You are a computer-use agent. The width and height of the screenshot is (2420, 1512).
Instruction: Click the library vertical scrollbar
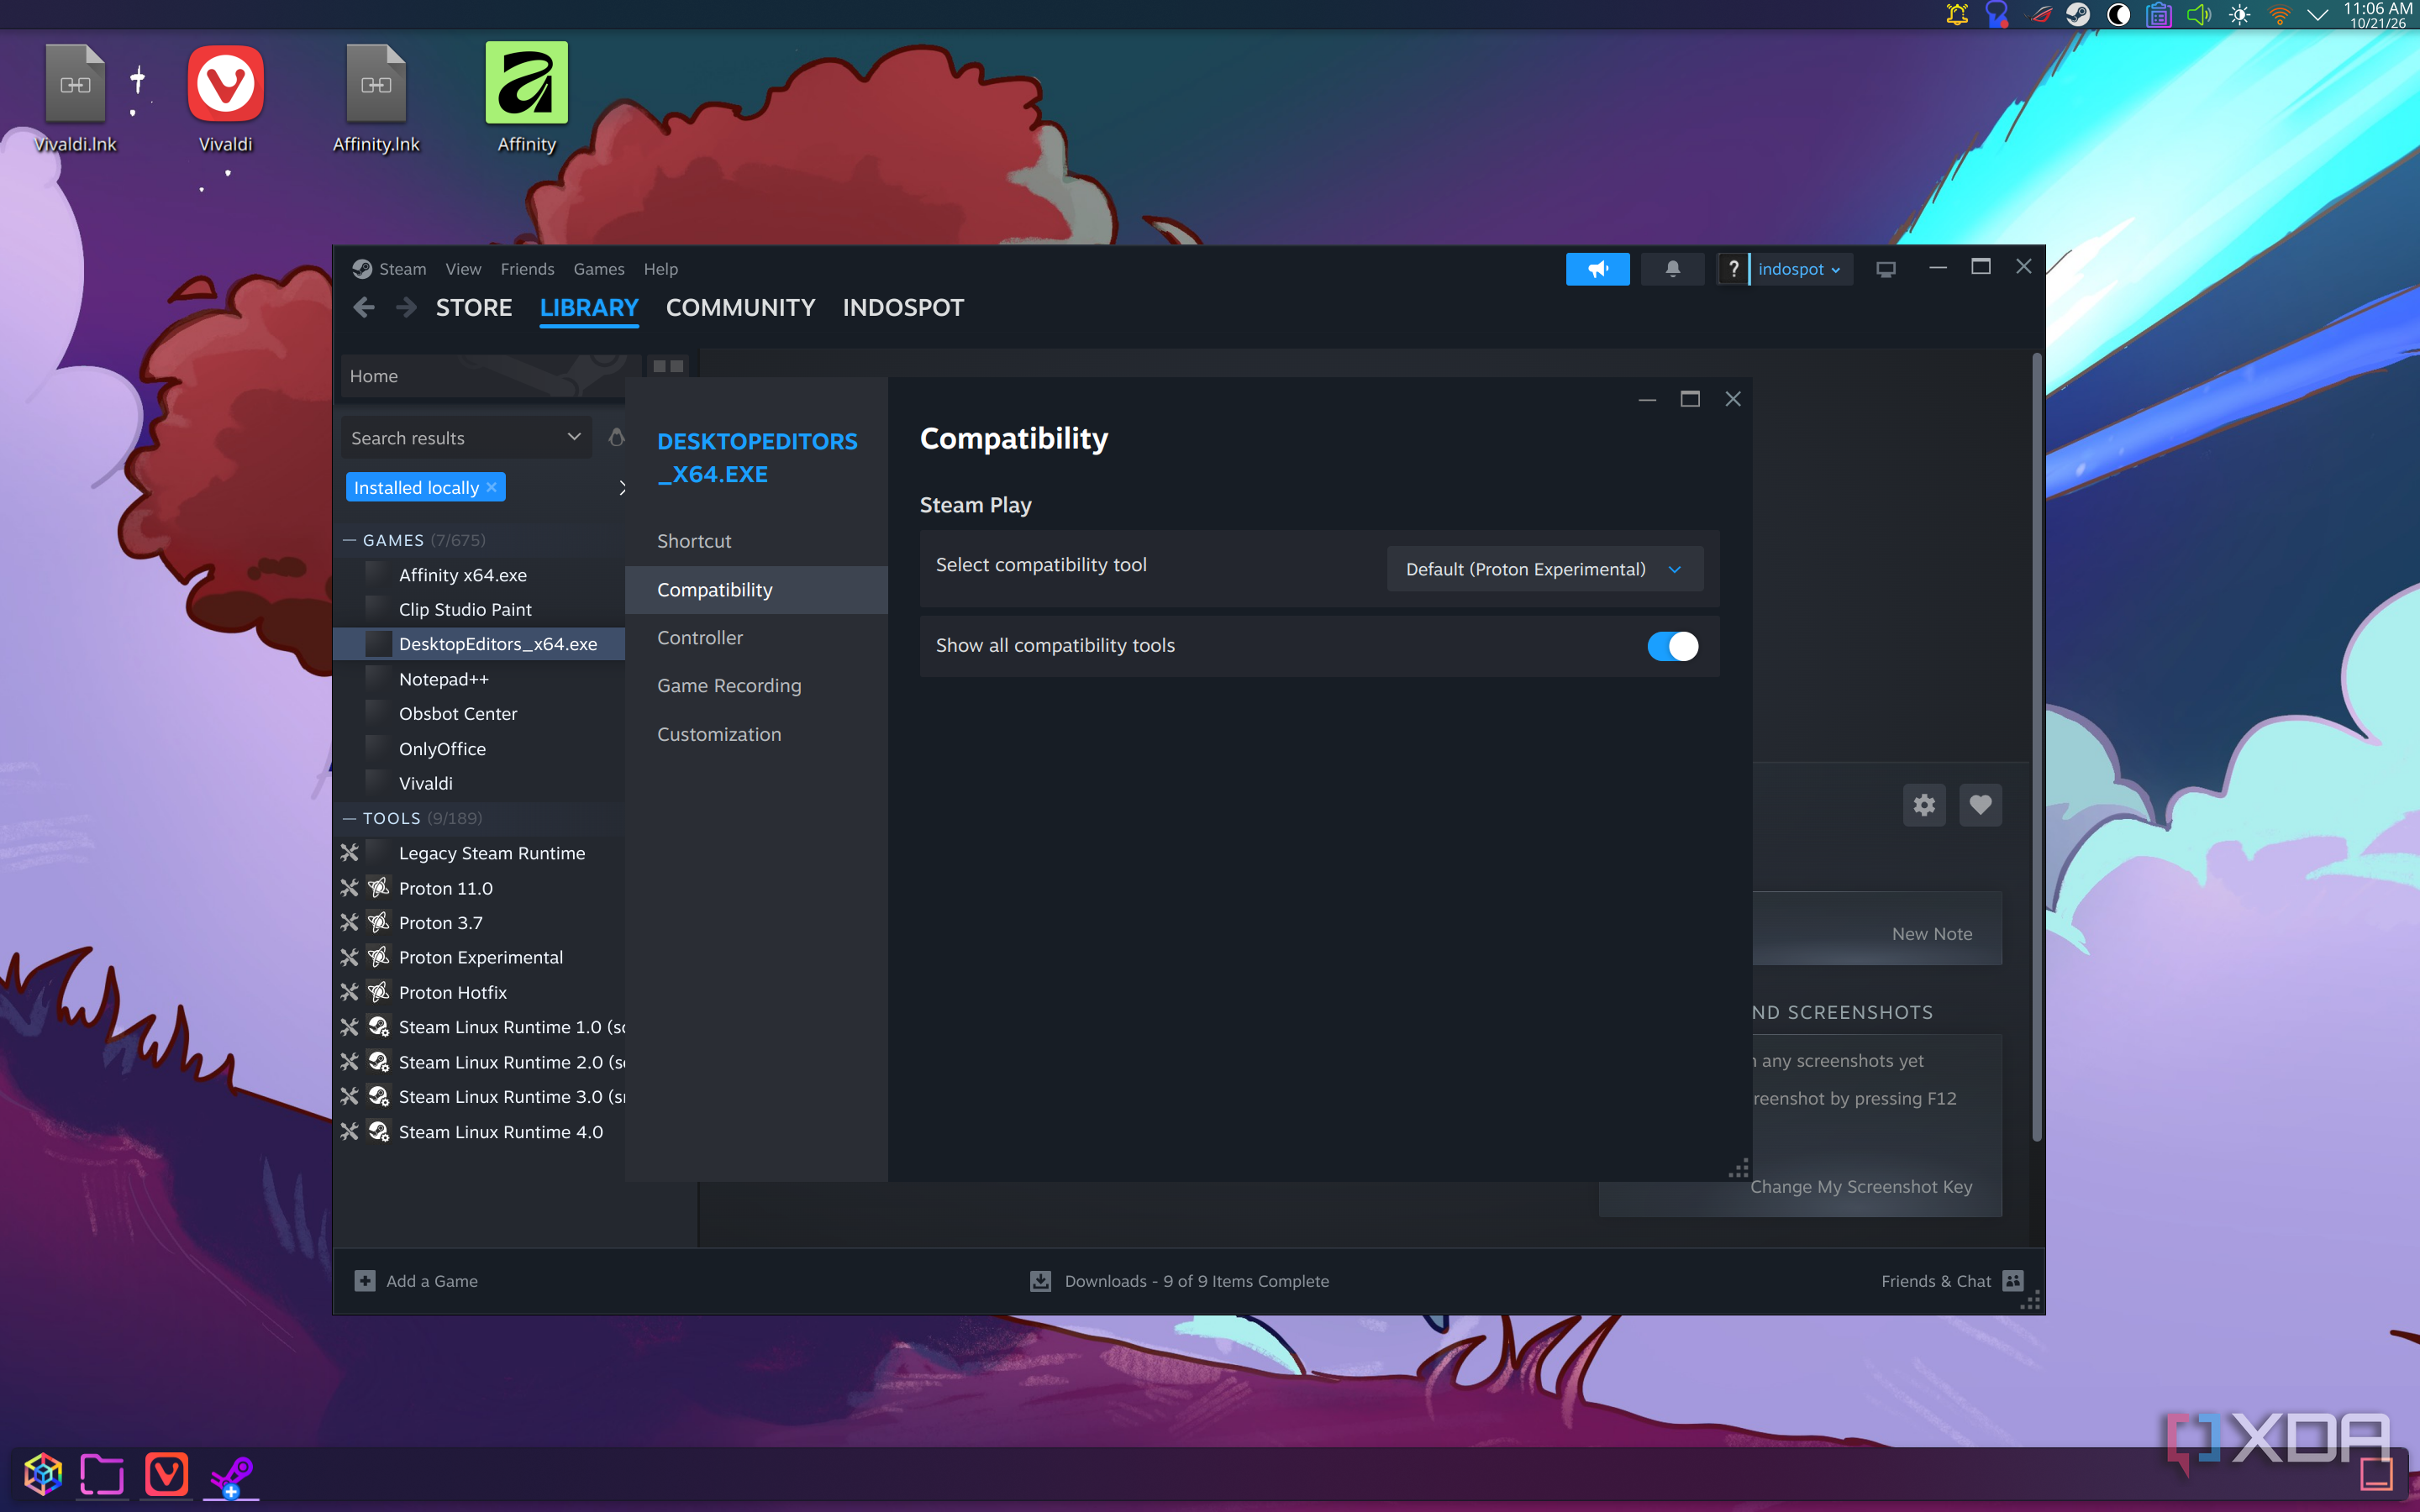tap(2036, 746)
